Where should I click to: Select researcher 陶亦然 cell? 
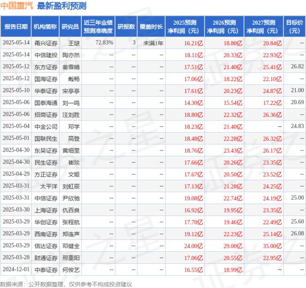(71, 55)
